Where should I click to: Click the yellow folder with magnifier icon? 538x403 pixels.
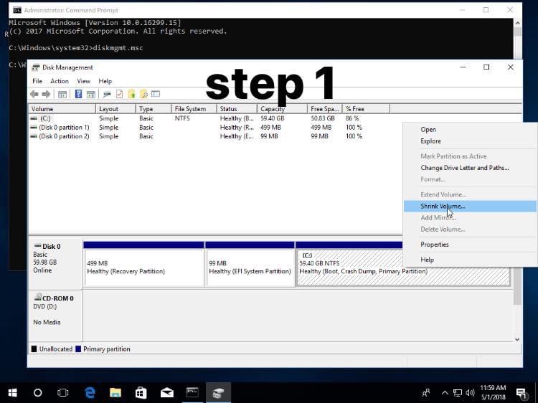tap(143, 95)
